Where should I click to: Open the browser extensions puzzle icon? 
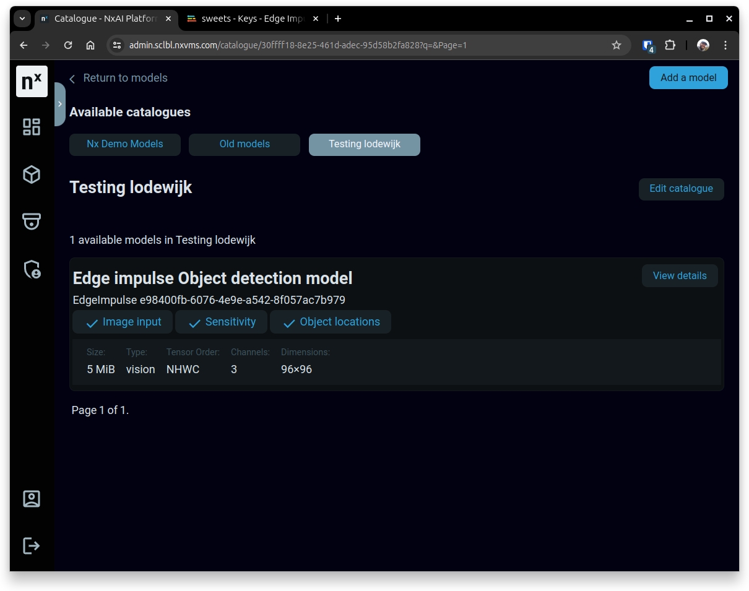click(670, 45)
